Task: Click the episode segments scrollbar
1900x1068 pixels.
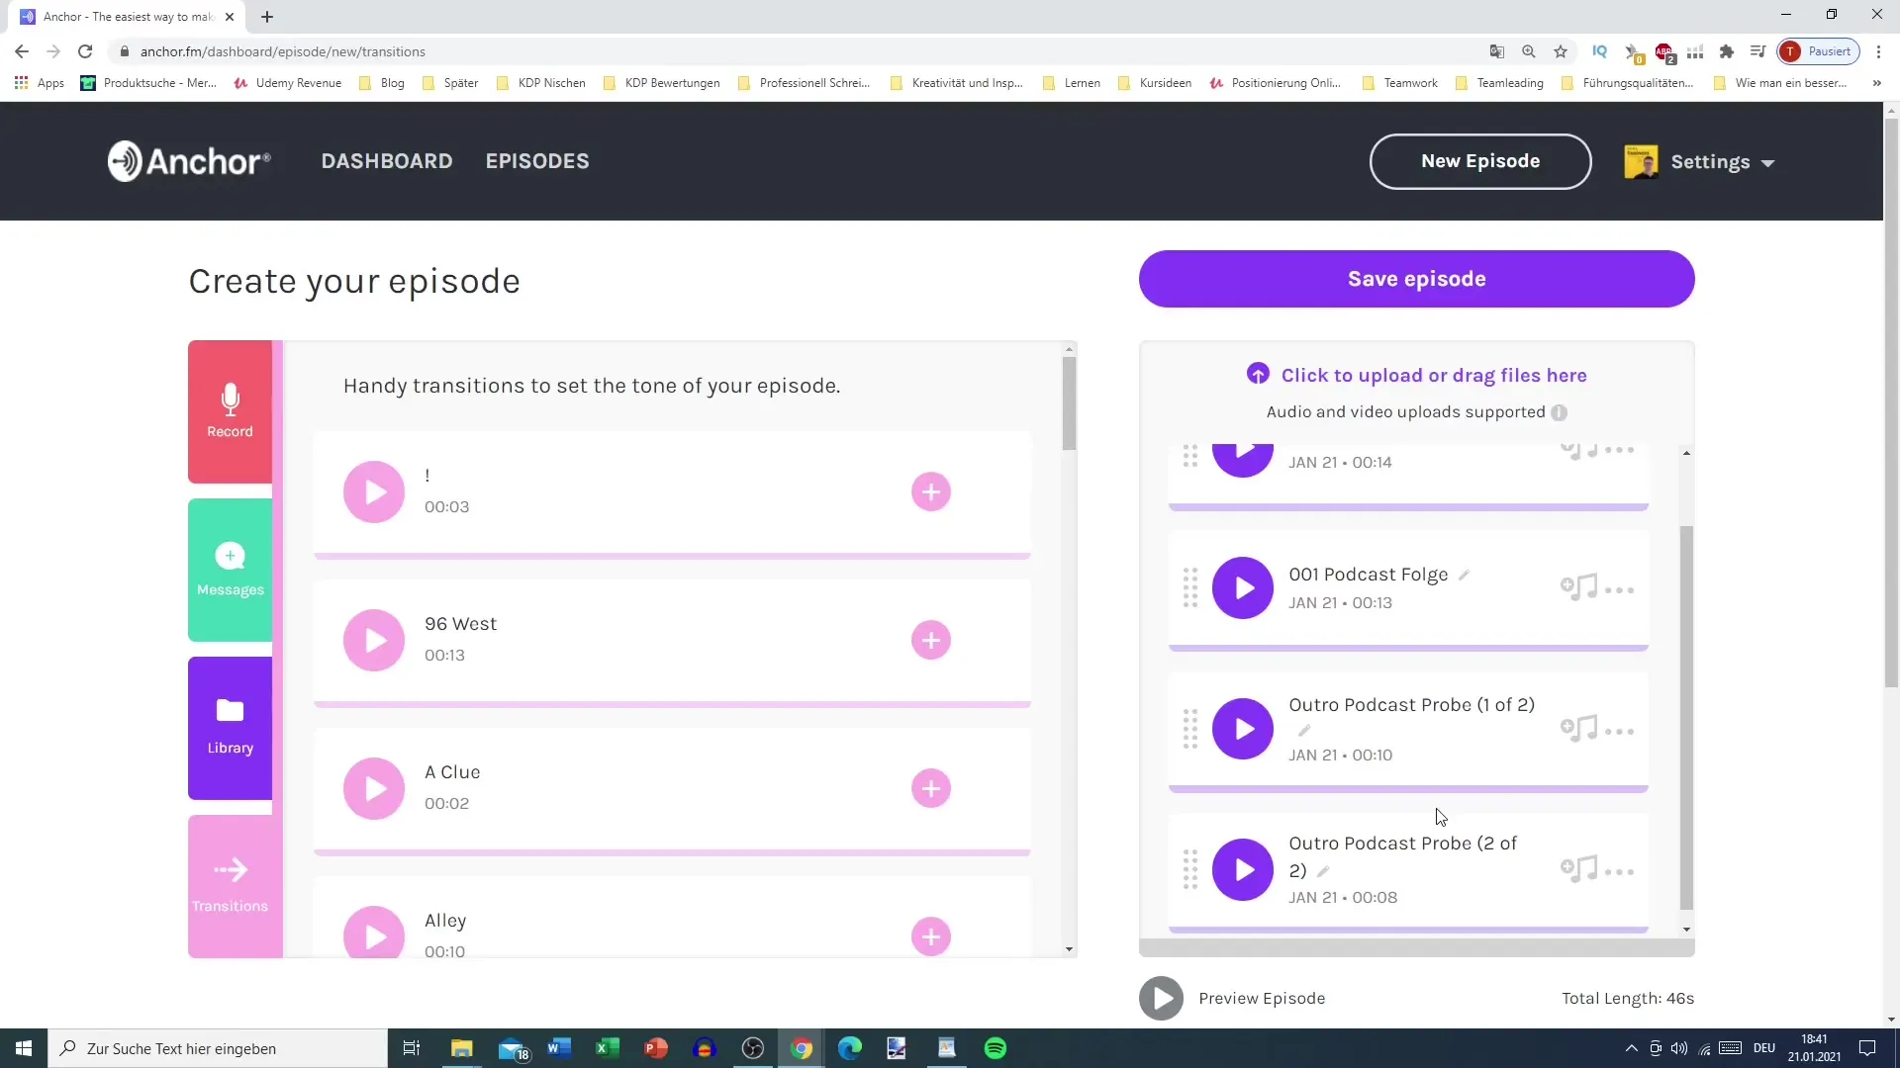Action: coord(1686,717)
